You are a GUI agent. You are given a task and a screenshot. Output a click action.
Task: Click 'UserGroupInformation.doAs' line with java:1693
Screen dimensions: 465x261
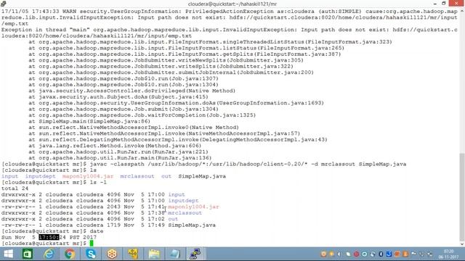point(176,103)
